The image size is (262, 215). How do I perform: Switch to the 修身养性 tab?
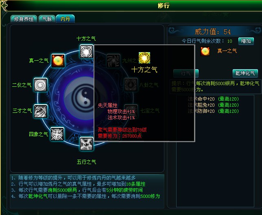pos(24,19)
